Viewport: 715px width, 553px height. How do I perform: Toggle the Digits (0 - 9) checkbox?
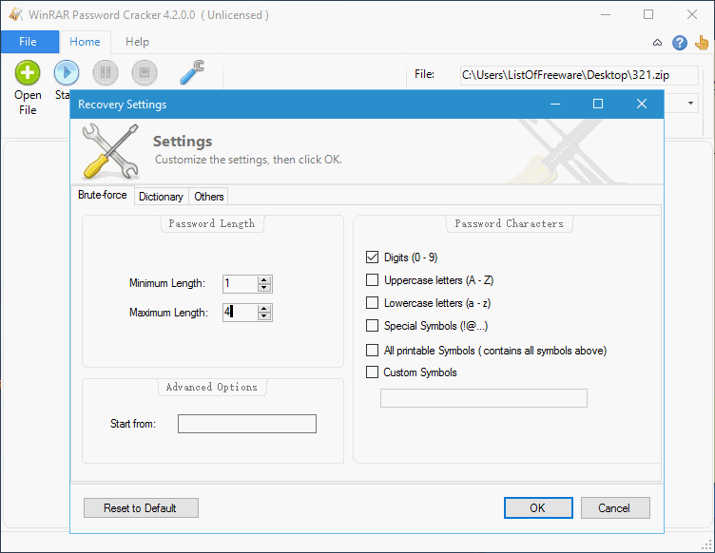(x=372, y=257)
